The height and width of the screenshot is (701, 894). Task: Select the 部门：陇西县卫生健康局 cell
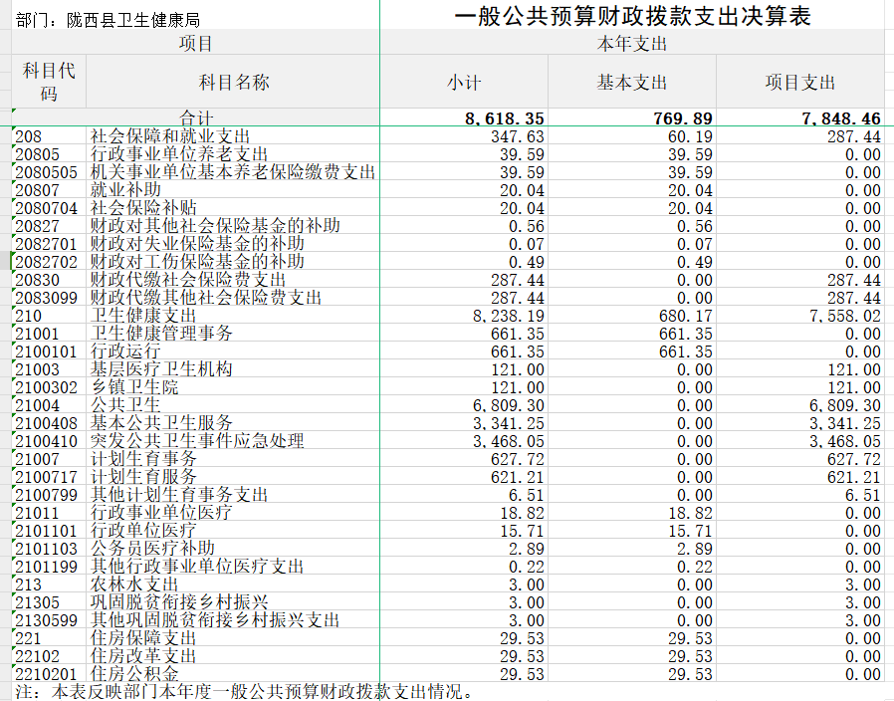click(109, 20)
